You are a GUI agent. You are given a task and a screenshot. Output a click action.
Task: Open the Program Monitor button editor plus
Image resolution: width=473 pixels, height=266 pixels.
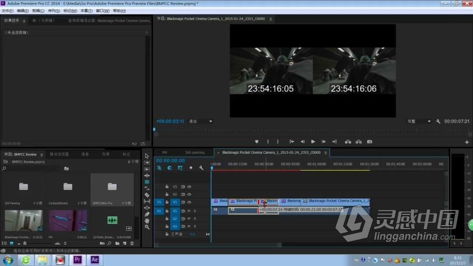pos(467,142)
